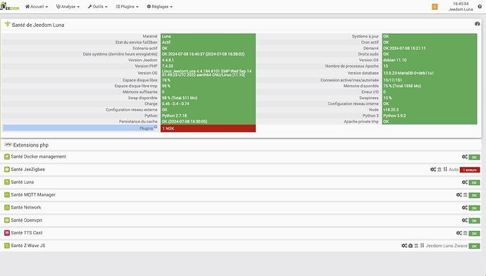This screenshot has height=276, width=486.
Task: Click the Version PHP value 7.4.33
Action: point(168,66)
